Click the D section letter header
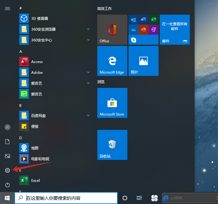The height and width of the screenshot is (204, 218). tap(21, 138)
